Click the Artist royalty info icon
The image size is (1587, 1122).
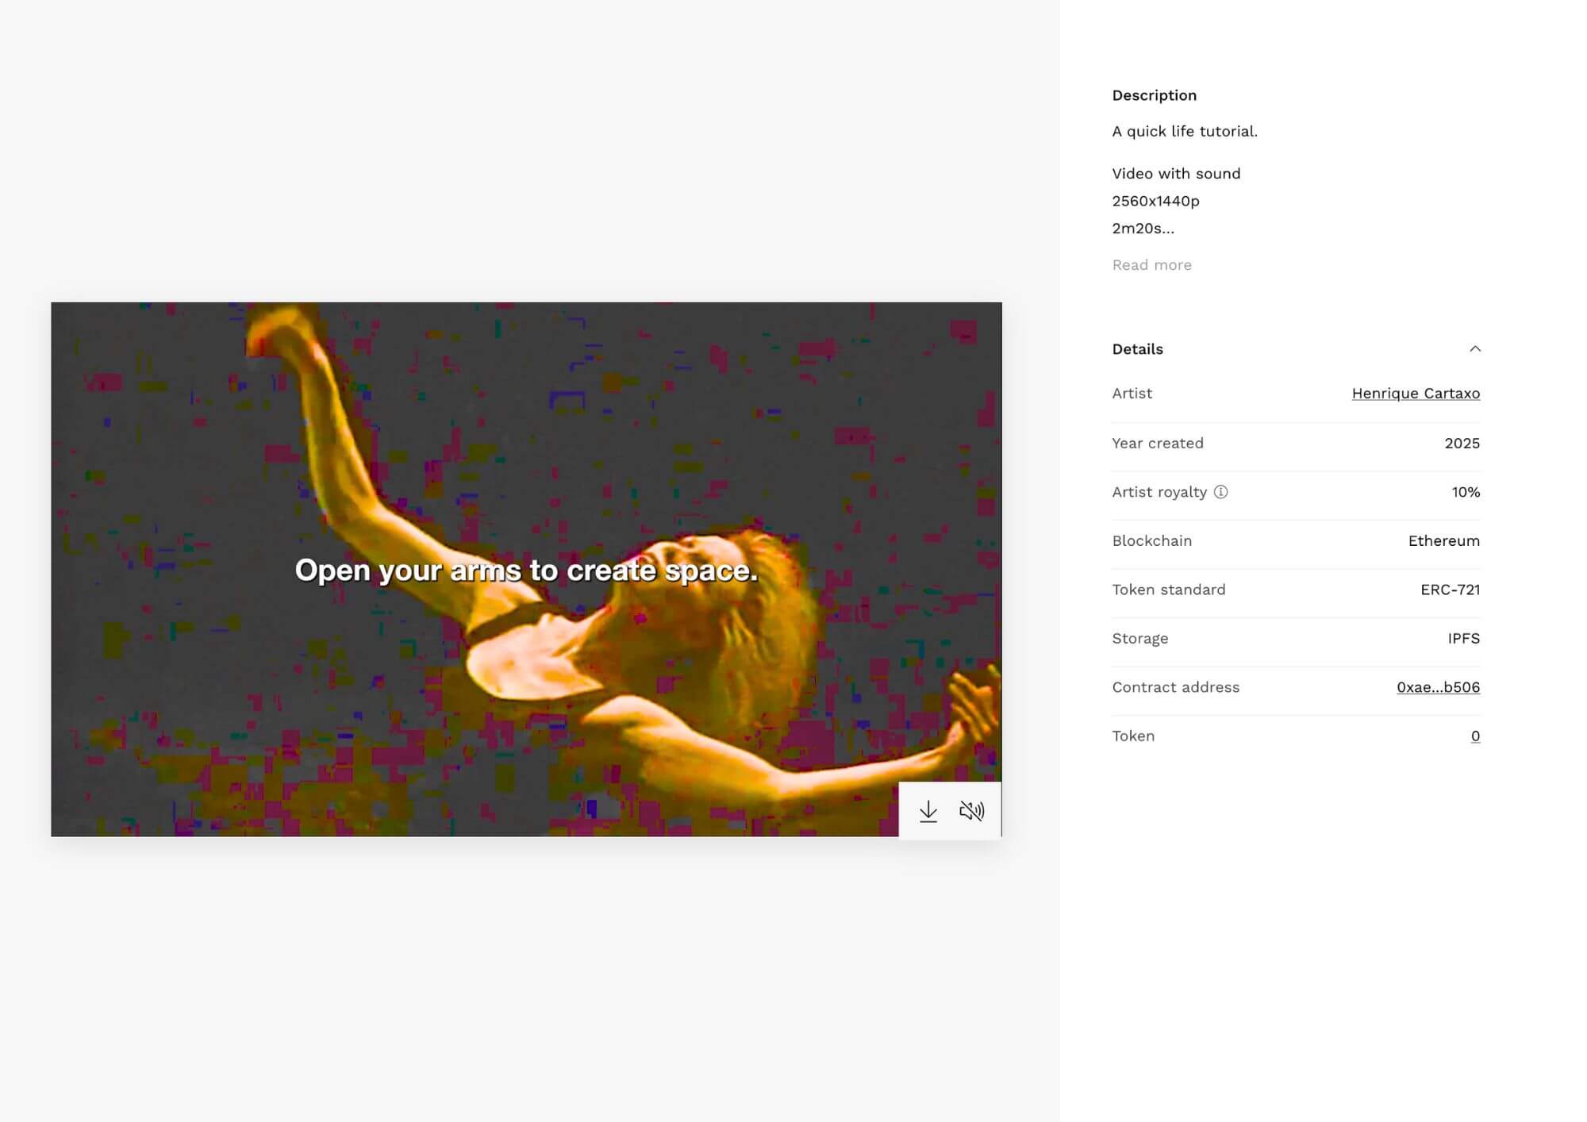tap(1221, 492)
